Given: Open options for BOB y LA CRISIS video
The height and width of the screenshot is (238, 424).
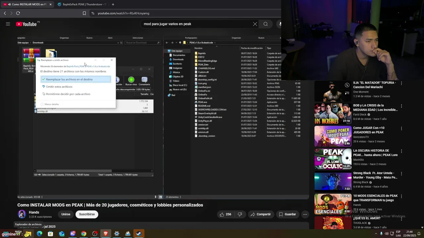Looking at the screenshot, I should coord(401,106).
